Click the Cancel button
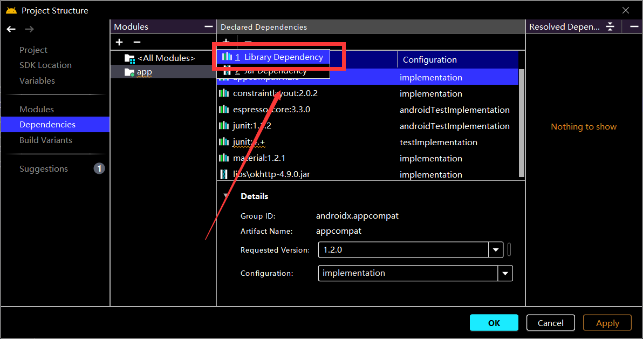This screenshot has height=339, width=643. [x=550, y=323]
